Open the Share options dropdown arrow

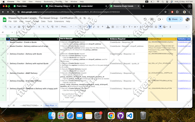(181, 19)
